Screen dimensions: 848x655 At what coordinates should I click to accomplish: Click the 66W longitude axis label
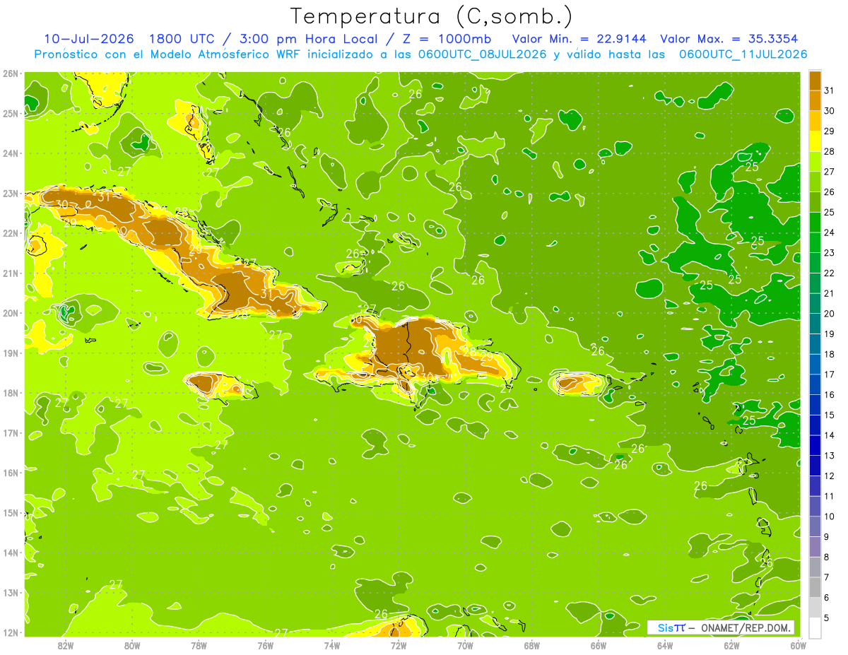[599, 645]
